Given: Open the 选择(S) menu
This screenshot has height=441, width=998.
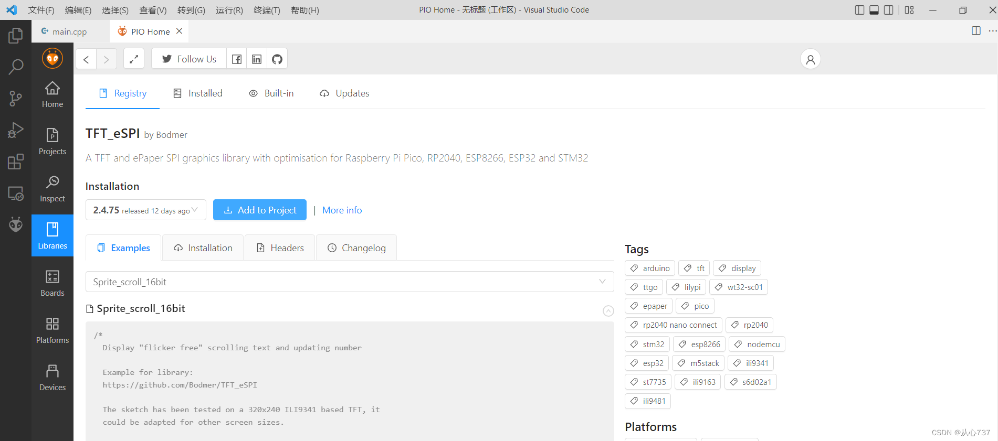Looking at the screenshot, I should pyautogui.click(x=115, y=10).
